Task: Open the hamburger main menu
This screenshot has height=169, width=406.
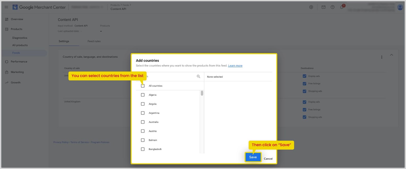Action: (6, 7)
